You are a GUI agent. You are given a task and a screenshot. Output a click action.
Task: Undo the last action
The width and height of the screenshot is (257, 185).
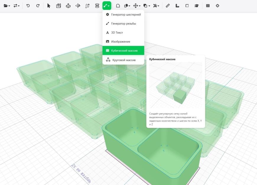tap(28, 6)
